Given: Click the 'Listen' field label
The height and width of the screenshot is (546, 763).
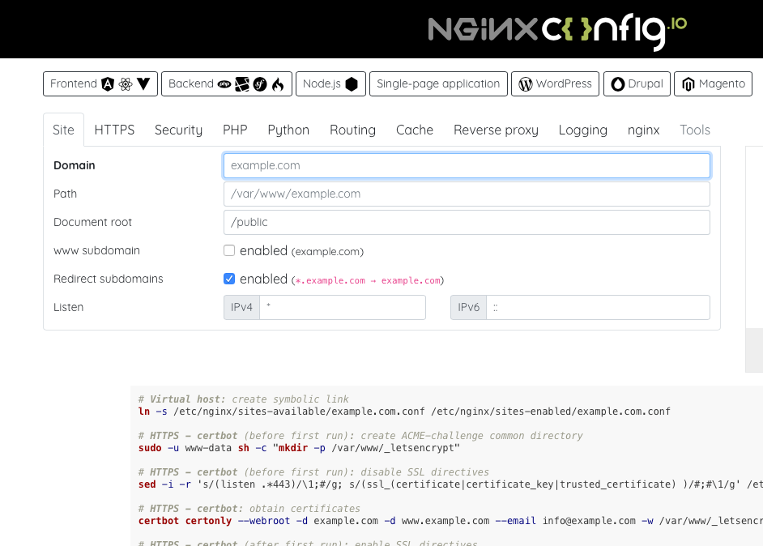Looking at the screenshot, I should click(69, 307).
